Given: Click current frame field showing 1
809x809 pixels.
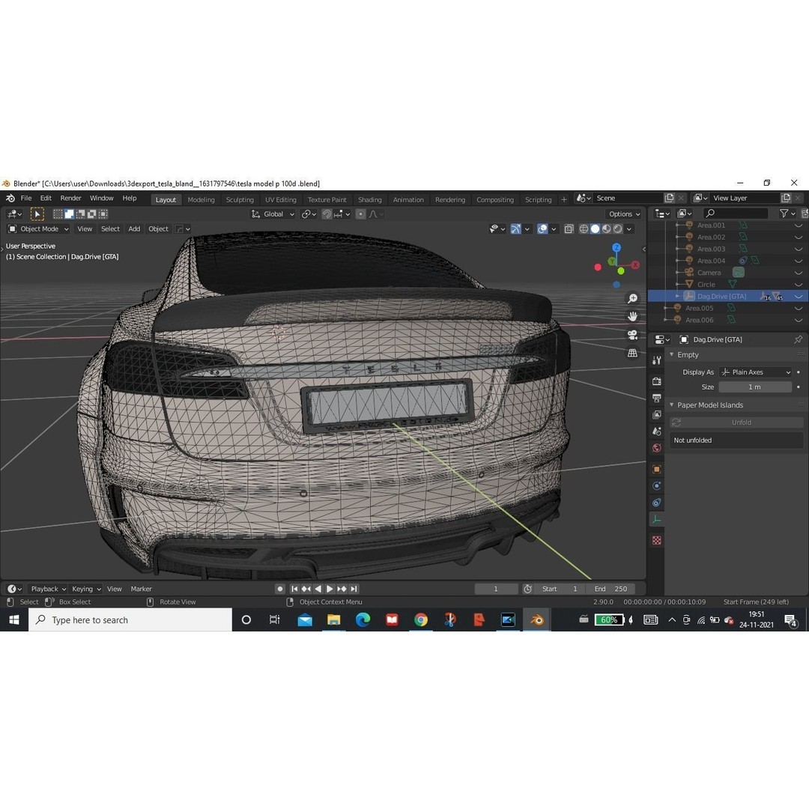Looking at the screenshot, I should coord(496,589).
